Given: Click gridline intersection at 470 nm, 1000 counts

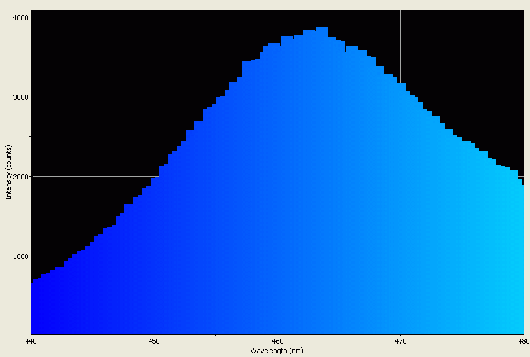Looking at the screenshot, I should click(400, 256).
